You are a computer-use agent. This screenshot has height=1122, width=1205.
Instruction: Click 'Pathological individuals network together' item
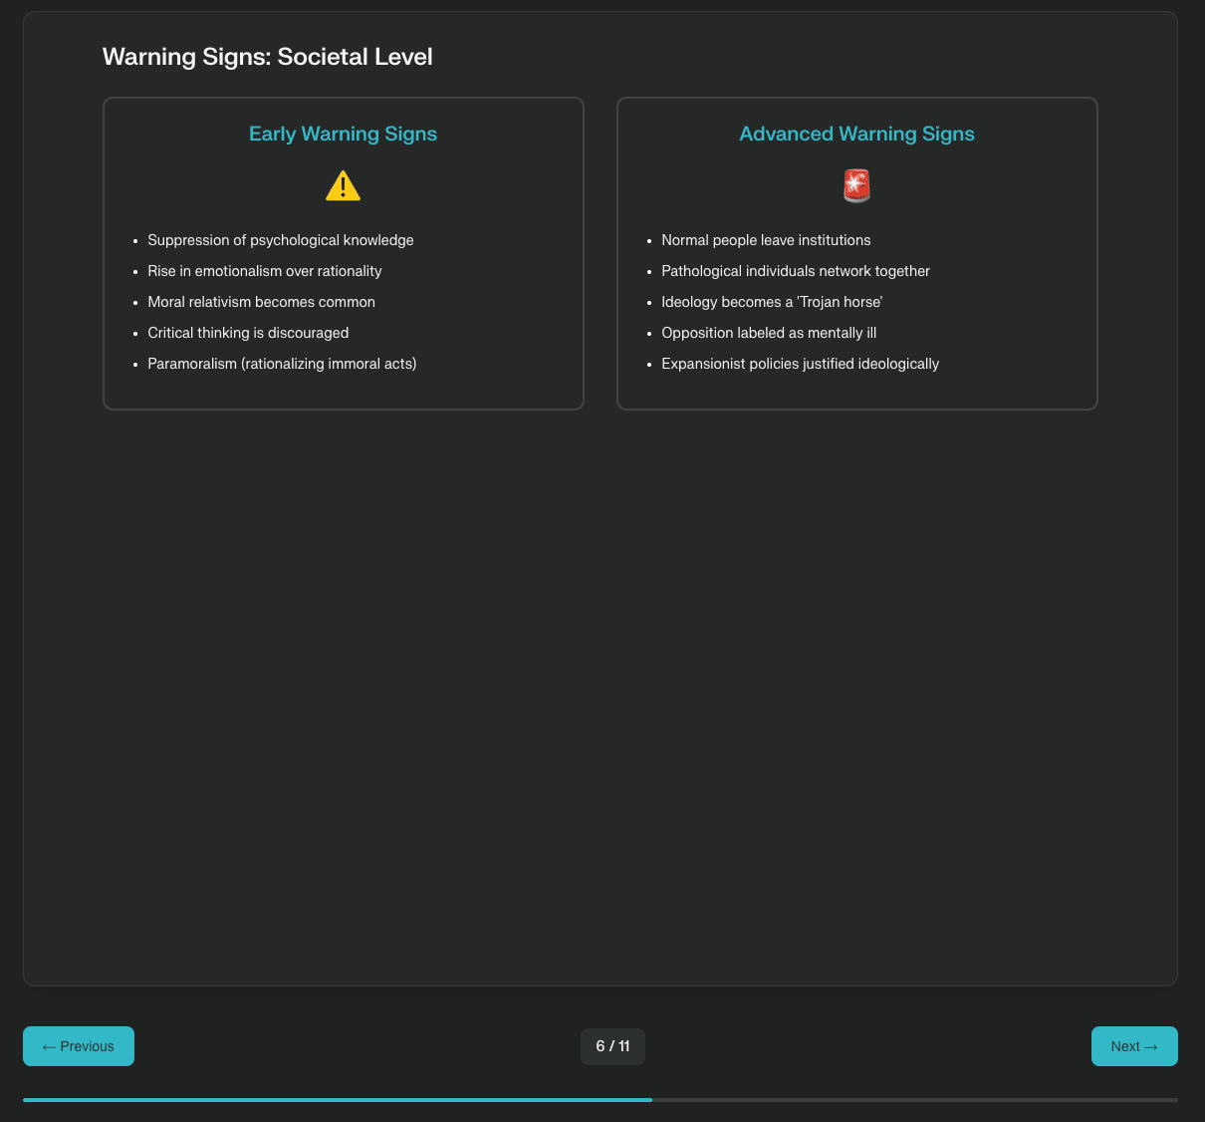pos(795,271)
